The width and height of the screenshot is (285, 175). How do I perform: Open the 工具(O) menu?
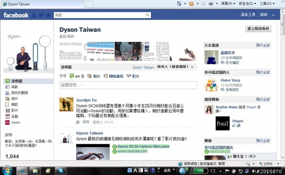[x=267, y=4]
